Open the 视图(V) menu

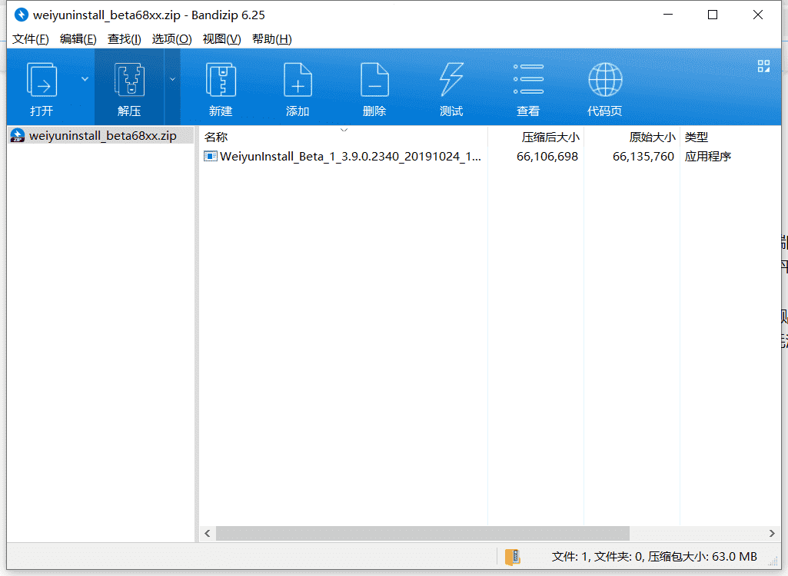tap(221, 38)
